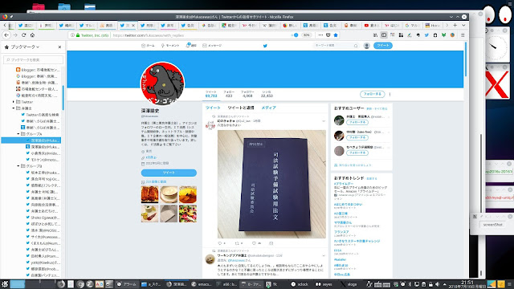Open the profile more options dots
The image size is (514, 289).
click(390, 95)
